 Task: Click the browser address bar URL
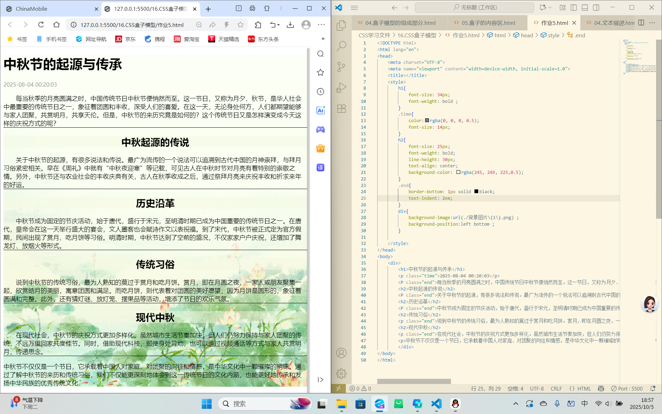point(132,25)
